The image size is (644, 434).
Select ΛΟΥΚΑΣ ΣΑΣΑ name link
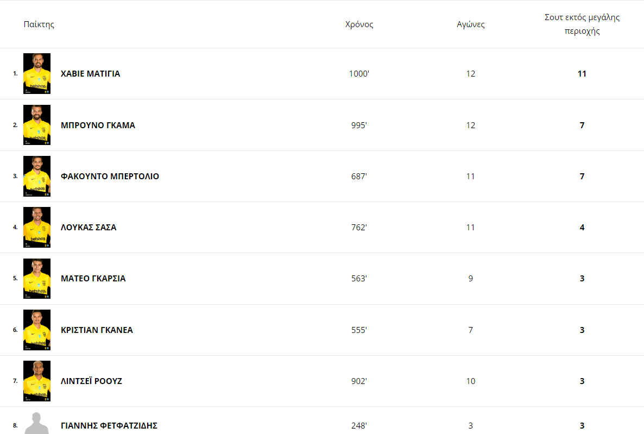(x=89, y=228)
